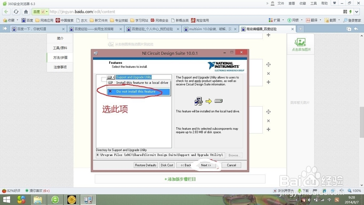Open the 淘宝信用 bookmark
364x205 pixels.
pos(200,20)
